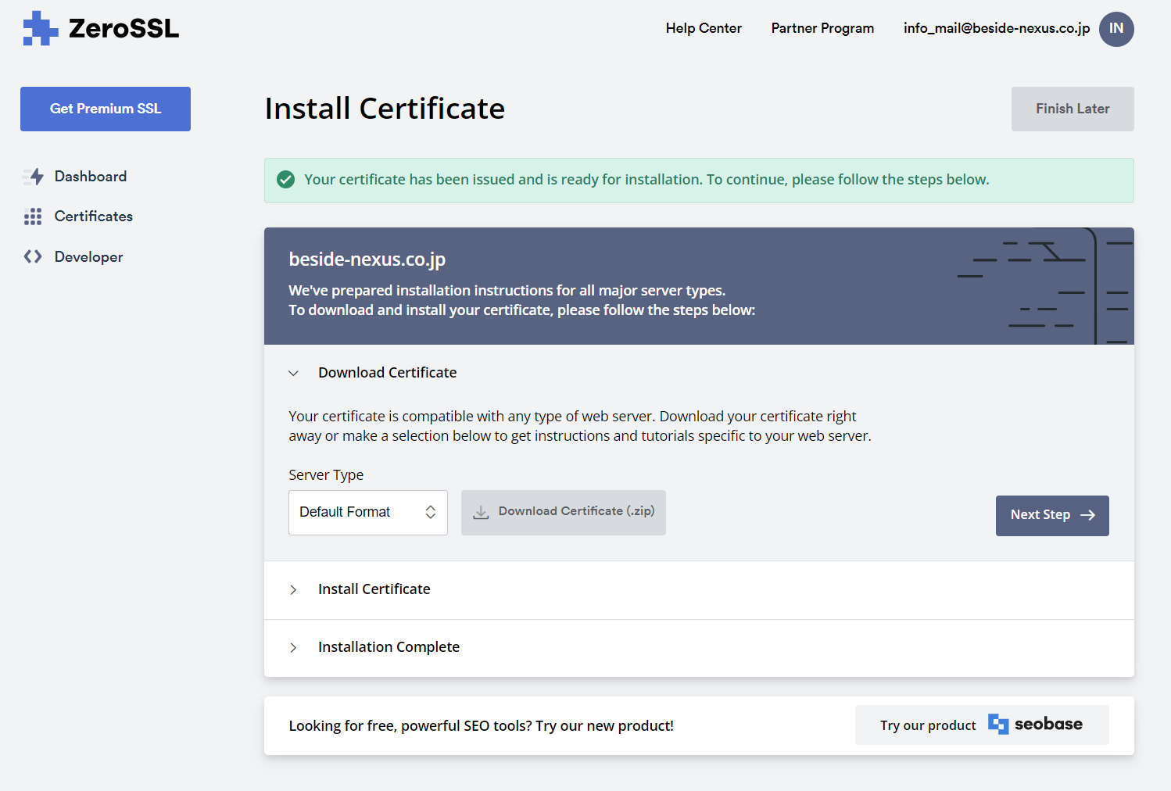
Task: Open the Developer code brackets icon
Action: (33, 256)
